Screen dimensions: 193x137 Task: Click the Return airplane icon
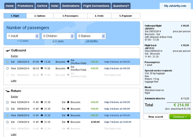(x=8, y=91)
